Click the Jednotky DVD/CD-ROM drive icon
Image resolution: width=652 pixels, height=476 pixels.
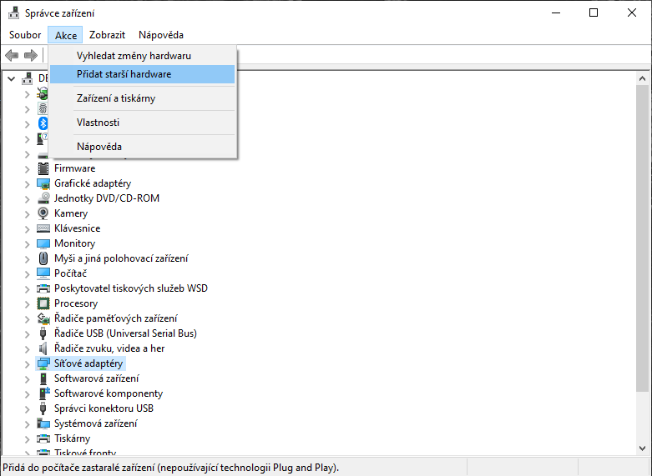[43, 198]
